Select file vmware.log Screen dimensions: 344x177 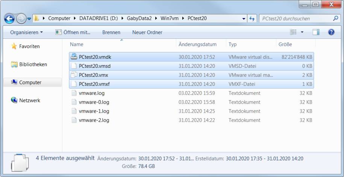pos(191,93)
